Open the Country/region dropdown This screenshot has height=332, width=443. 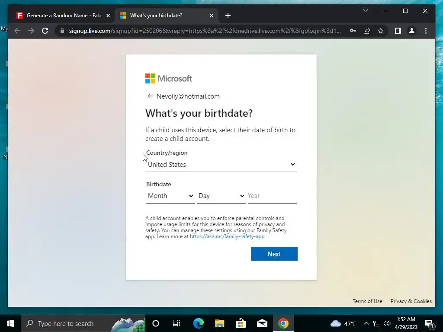tap(221, 165)
